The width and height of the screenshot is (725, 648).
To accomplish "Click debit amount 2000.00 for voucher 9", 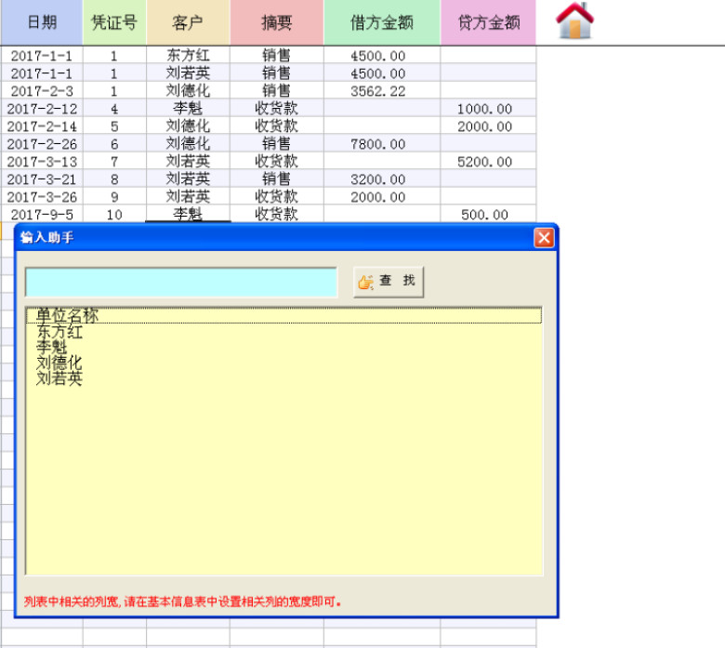I will [x=382, y=196].
